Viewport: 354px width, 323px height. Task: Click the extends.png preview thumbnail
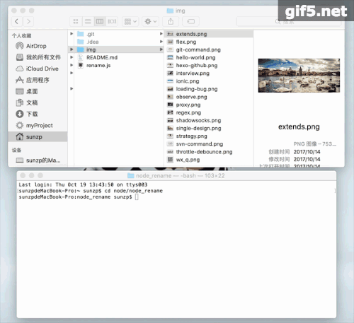point(299,76)
